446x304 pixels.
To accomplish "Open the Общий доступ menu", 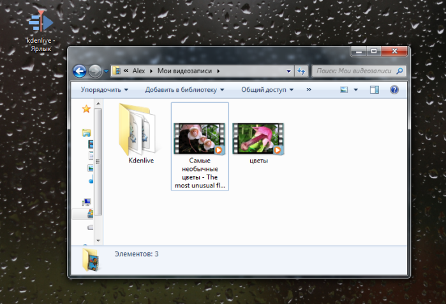I will [x=267, y=90].
